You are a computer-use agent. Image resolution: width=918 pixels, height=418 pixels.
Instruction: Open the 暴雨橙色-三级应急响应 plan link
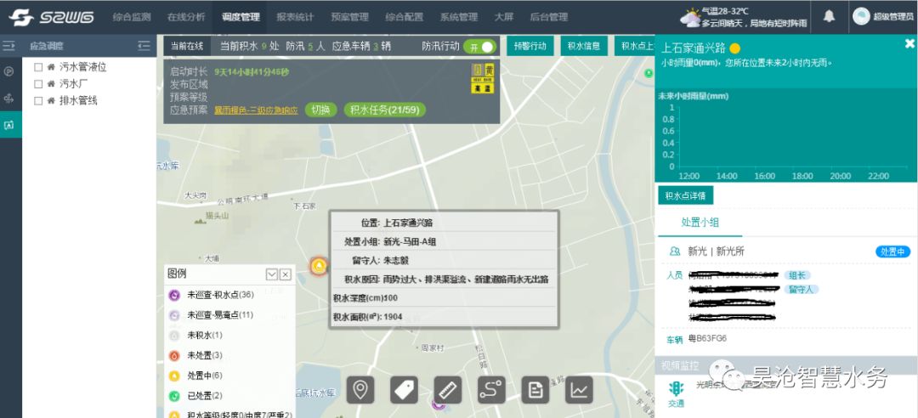coord(256,110)
